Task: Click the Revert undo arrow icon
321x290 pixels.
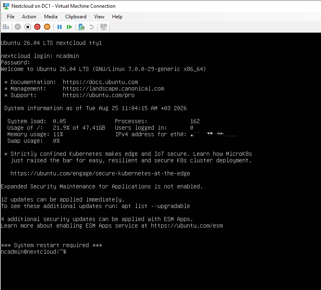Action: tap(91, 27)
